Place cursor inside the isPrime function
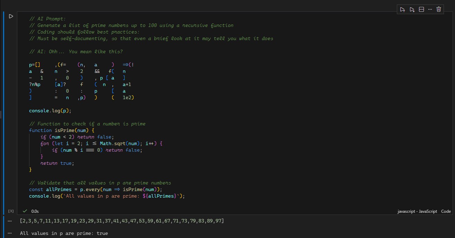 [87, 143]
